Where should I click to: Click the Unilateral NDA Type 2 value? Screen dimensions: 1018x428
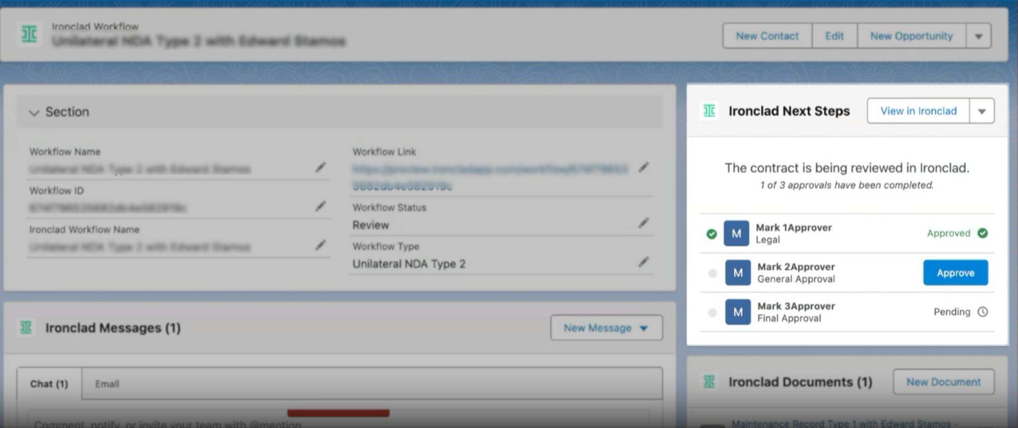click(409, 264)
